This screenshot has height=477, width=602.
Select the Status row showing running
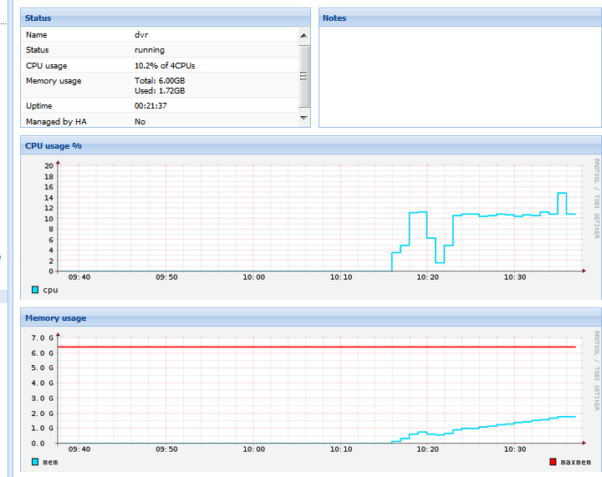coord(160,50)
